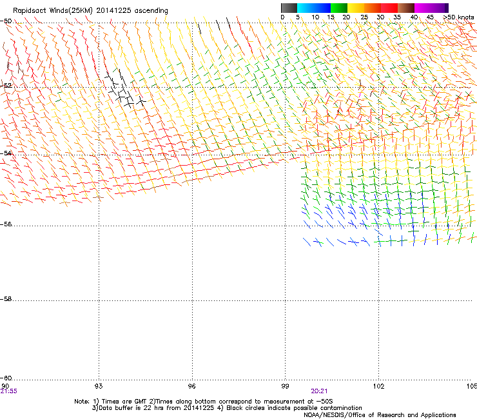Click the purple 45-50 knots legend swatch

coord(440,8)
